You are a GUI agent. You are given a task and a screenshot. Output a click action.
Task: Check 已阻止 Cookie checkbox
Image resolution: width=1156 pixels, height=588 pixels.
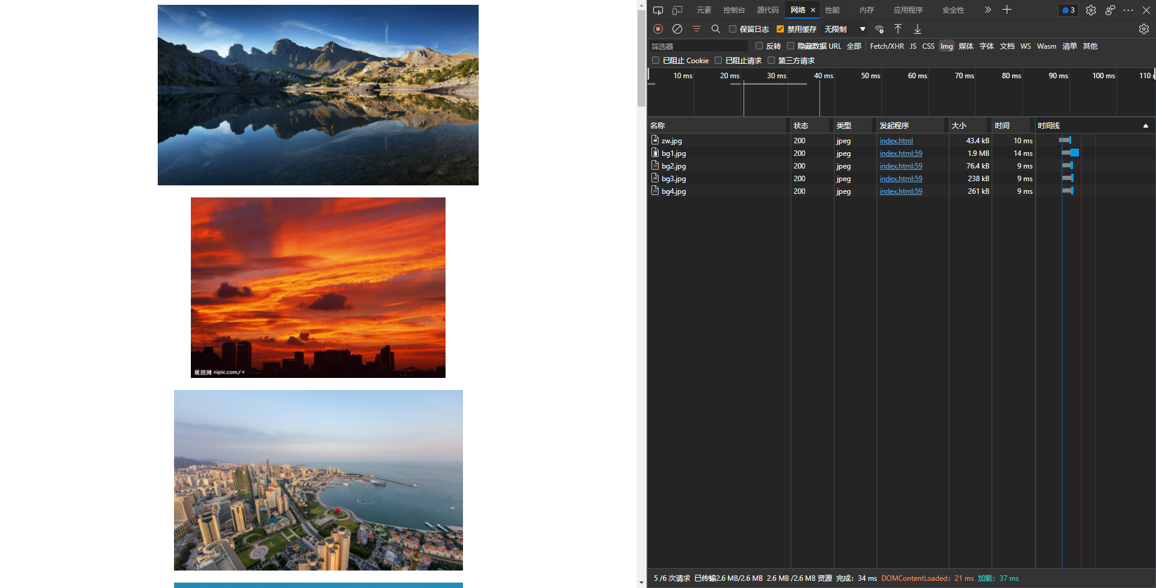(x=656, y=60)
